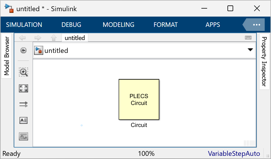
Task: Click the Fit to View icon
Action: [x=23, y=88]
